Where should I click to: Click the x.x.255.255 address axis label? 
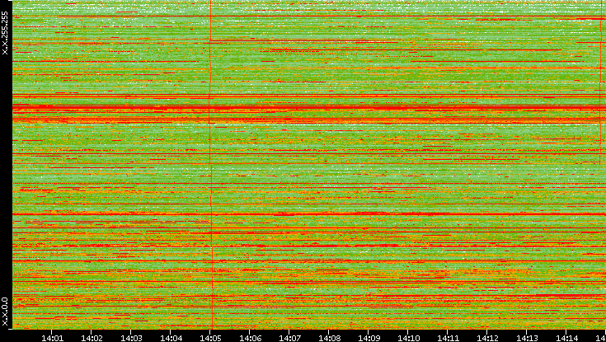5,33
